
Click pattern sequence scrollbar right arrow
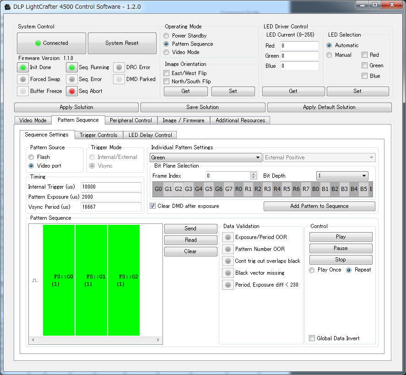pos(158,340)
